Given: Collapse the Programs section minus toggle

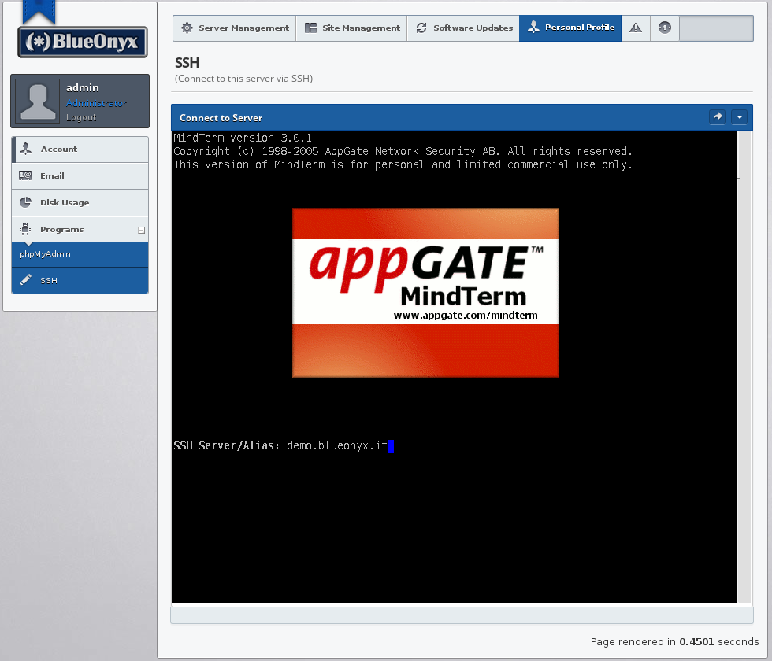Looking at the screenshot, I should coord(141,230).
